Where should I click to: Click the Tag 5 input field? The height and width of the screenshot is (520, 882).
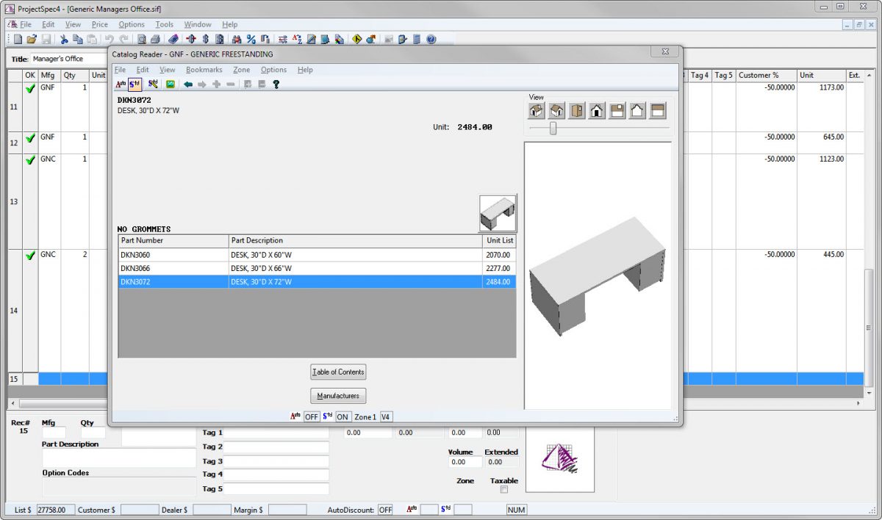(276, 489)
